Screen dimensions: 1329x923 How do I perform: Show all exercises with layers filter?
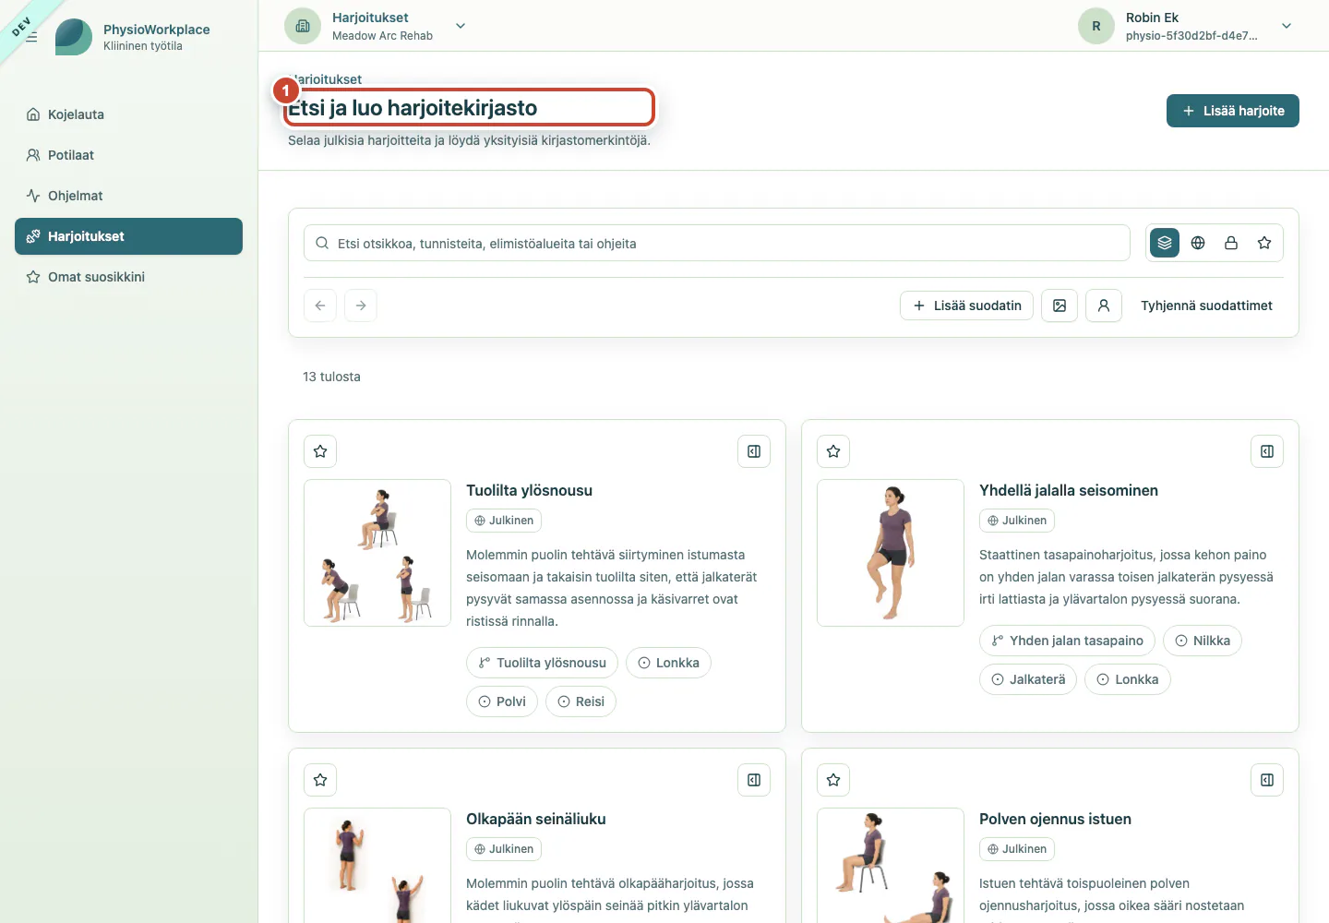pyautogui.click(x=1165, y=243)
